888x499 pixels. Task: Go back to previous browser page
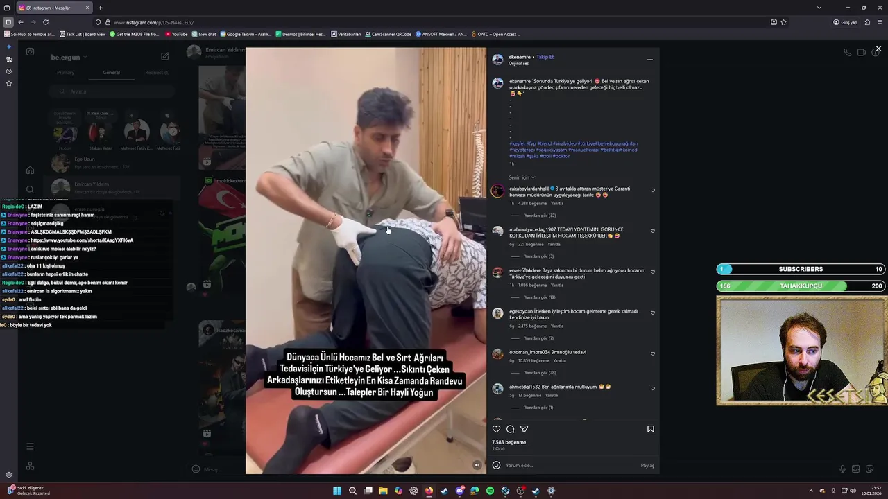tap(21, 22)
